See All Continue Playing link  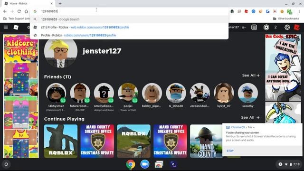[x=250, y=117]
